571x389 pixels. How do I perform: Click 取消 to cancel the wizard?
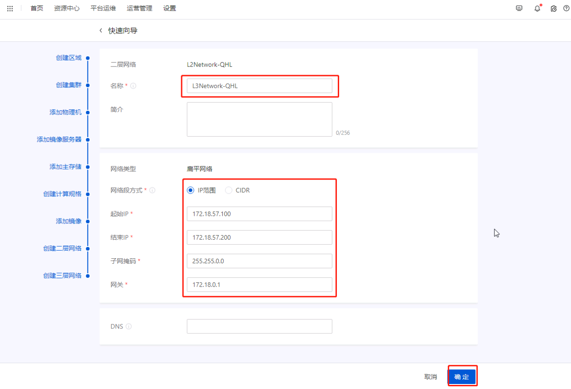tap(430, 376)
